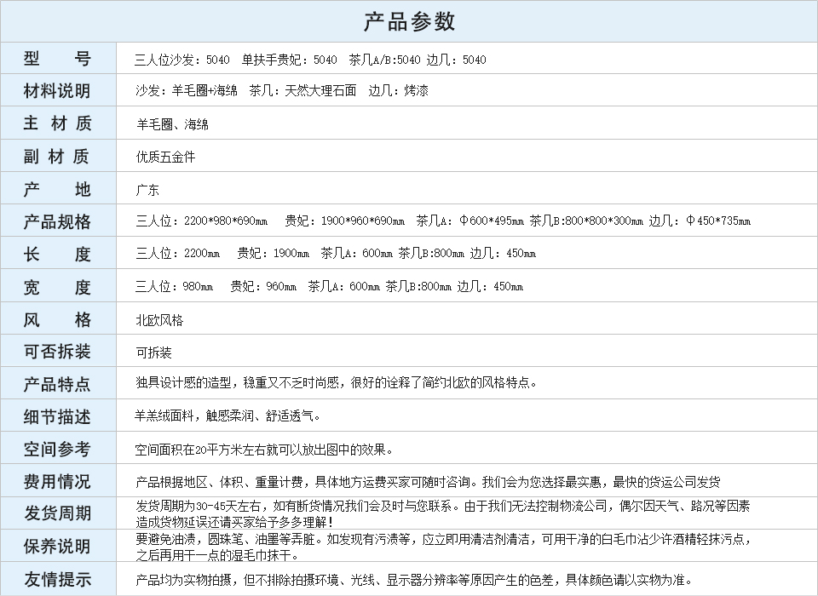Select the line starting 之后再用干一点的湿毛巾

pos(217,555)
